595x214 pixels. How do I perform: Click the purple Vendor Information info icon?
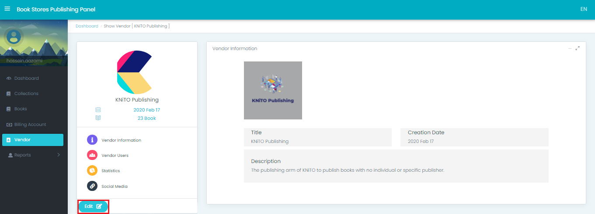click(x=92, y=140)
